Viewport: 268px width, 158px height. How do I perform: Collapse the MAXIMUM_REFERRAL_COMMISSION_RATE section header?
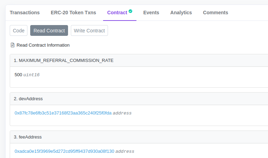pos(139,61)
